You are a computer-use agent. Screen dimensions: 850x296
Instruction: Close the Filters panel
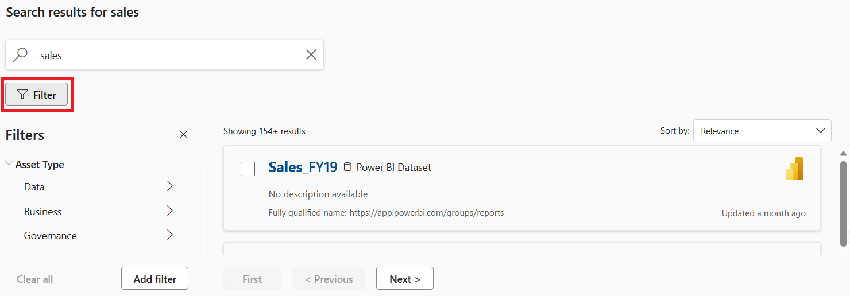point(183,135)
